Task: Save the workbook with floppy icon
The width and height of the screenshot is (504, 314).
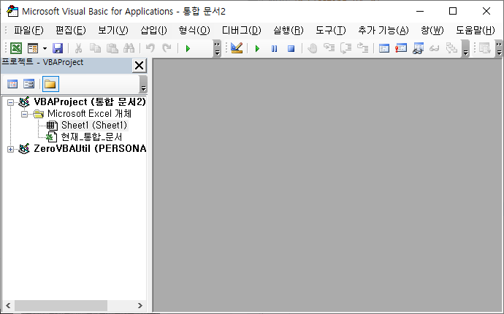Action: point(58,48)
